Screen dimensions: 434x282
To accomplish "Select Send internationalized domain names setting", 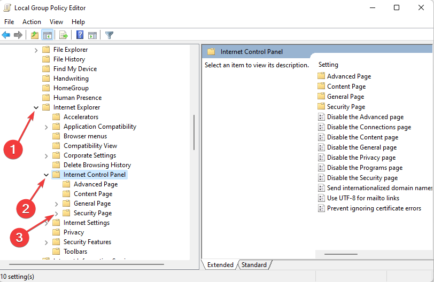I will (379, 188).
